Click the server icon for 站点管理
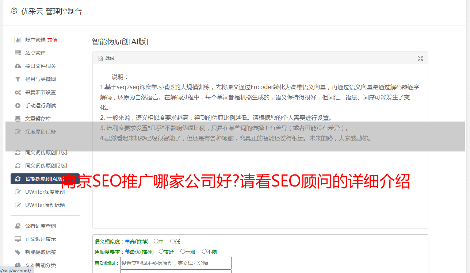470x273 pixels. click(x=18, y=53)
